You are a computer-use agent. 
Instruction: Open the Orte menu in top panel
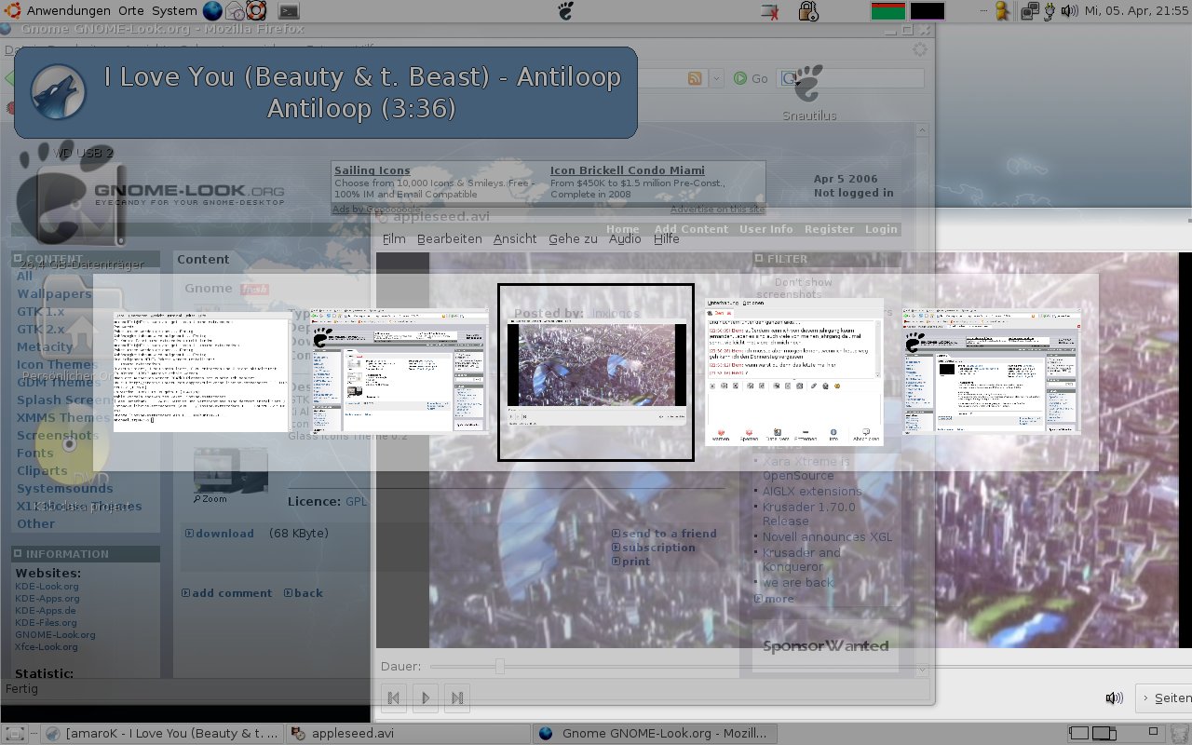click(x=131, y=11)
